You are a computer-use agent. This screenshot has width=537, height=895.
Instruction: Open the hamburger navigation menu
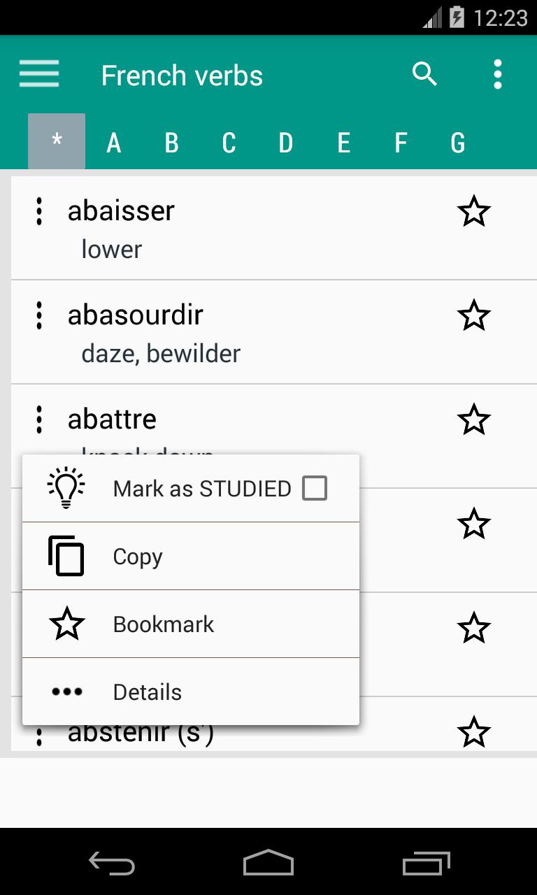tap(39, 73)
